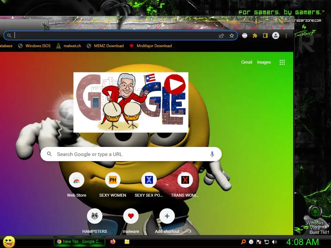Click inside the Chrome address bar
Image resolution: width=331 pixels, height=248 pixels.
[121, 36]
